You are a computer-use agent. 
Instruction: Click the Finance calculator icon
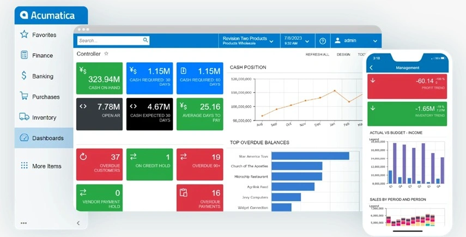[x=24, y=55]
